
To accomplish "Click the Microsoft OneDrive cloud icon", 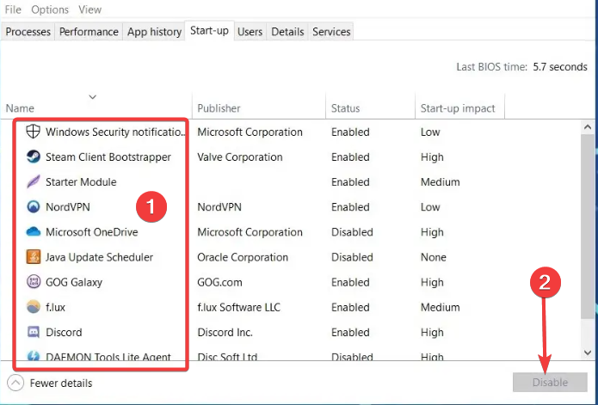I will click(x=34, y=231).
